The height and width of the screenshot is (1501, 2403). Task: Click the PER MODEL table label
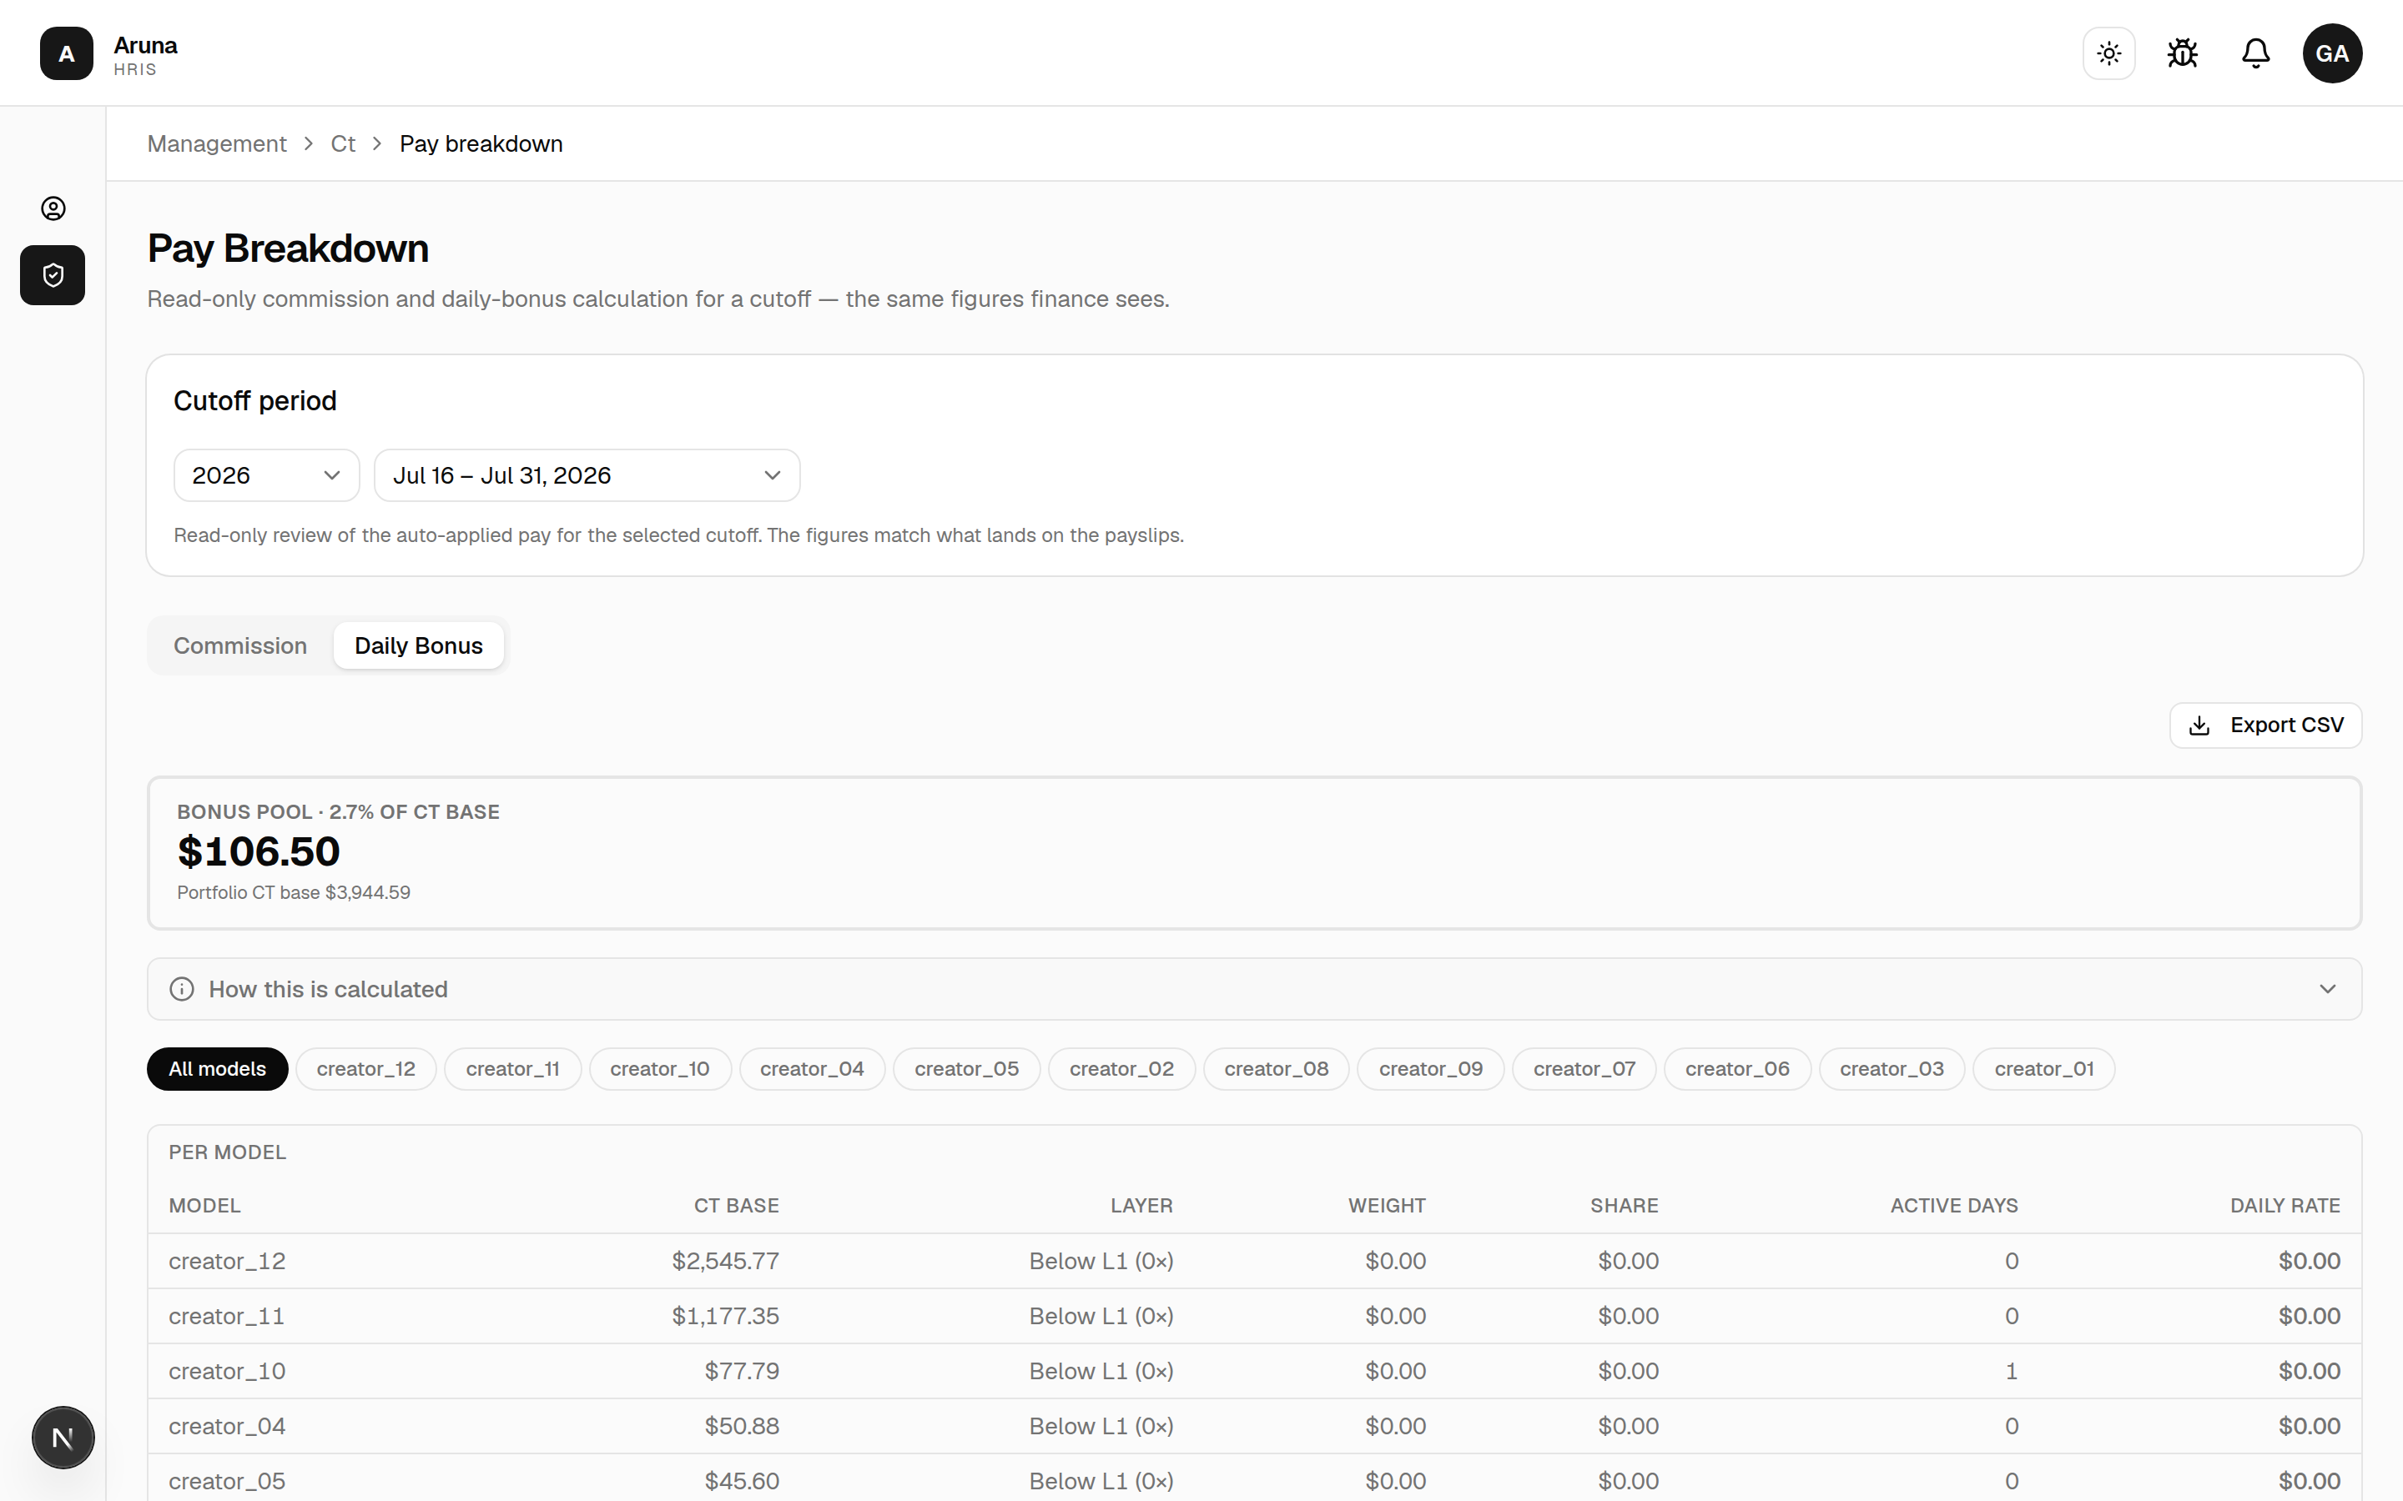point(228,1152)
